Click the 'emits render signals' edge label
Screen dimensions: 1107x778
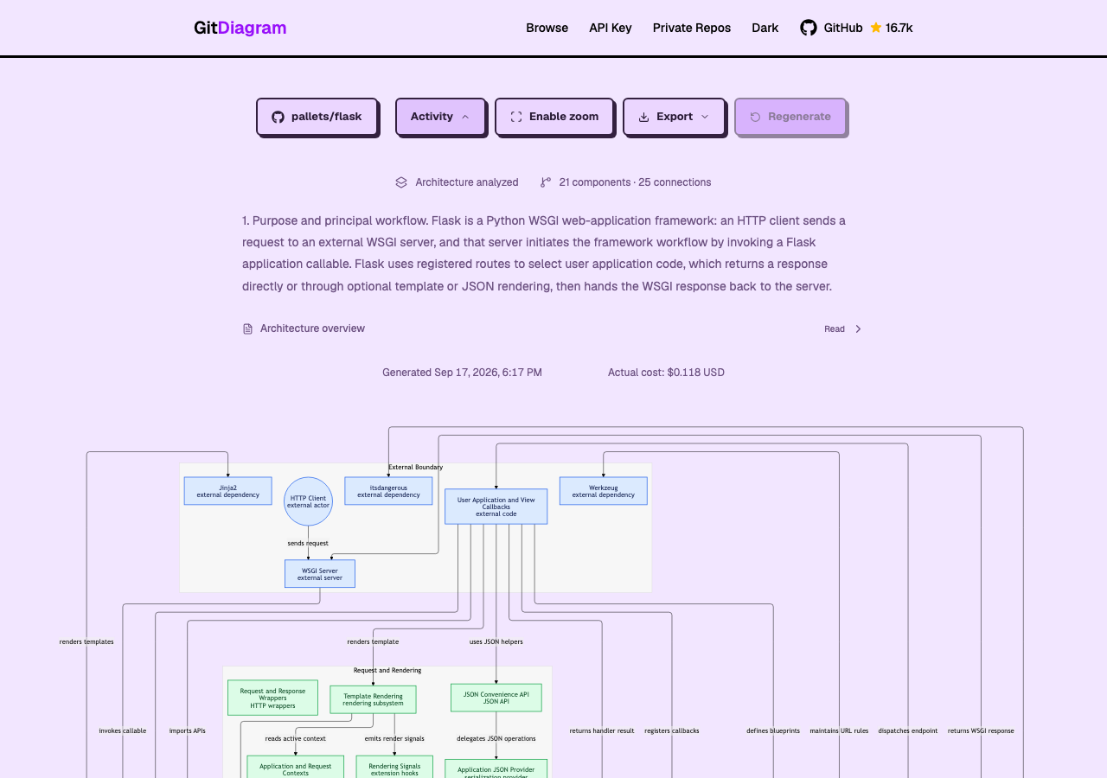point(394,738)
